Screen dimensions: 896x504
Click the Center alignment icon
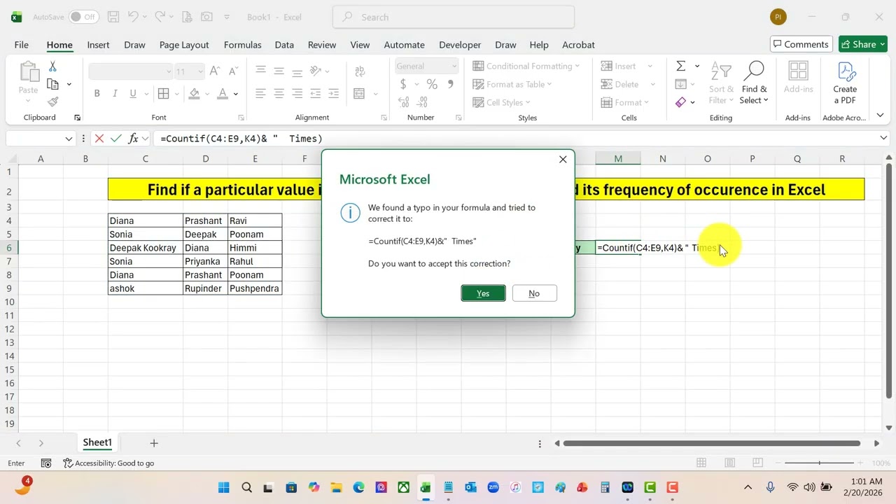click(x=279, y=94)
